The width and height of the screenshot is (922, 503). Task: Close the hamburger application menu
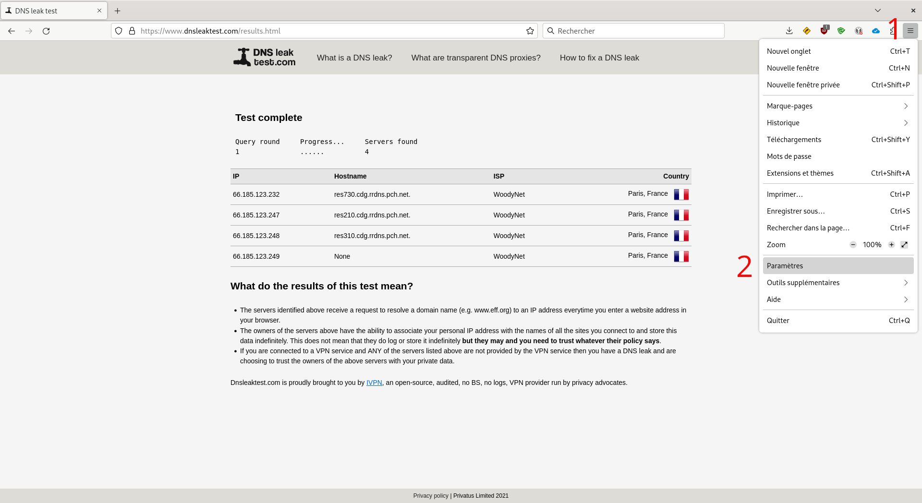(x=910, y=31)
